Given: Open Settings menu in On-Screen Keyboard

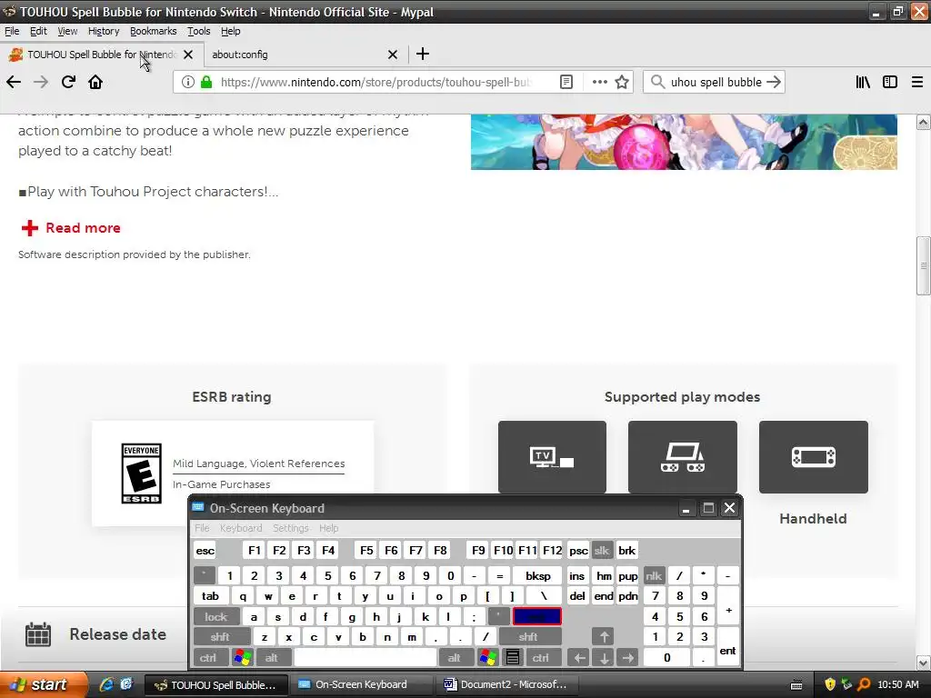Looking at the screenshot, I should (x=291, y=528).
